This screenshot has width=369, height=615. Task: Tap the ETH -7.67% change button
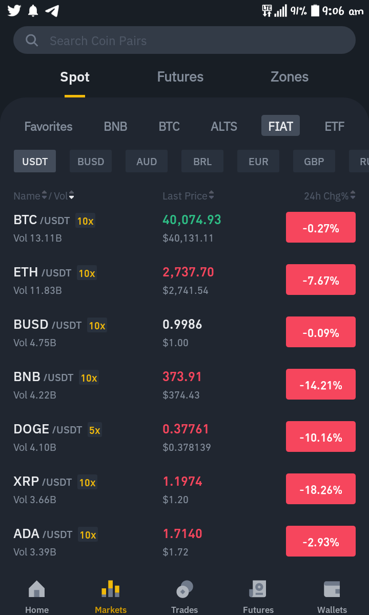pos(321,280)
